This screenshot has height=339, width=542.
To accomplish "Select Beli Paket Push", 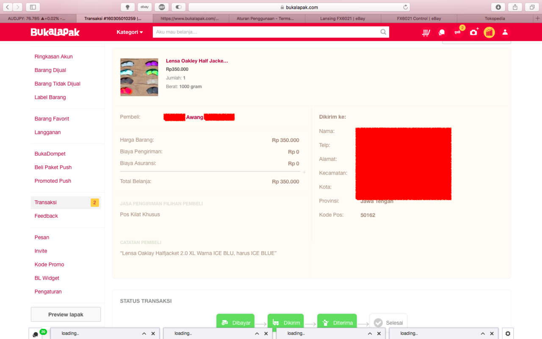I will 53,167.
